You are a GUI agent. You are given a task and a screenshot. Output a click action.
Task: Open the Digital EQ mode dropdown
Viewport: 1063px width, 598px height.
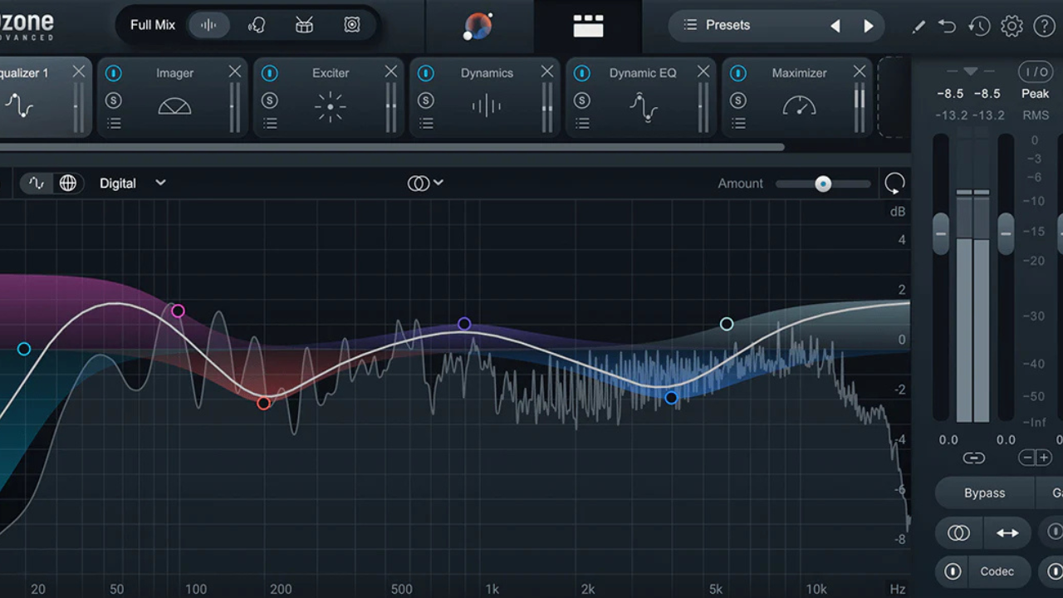click(133, 184)
